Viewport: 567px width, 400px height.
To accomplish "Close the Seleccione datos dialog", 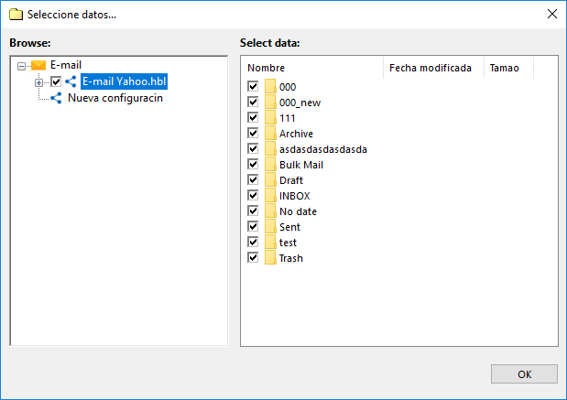I will (551, 14).
